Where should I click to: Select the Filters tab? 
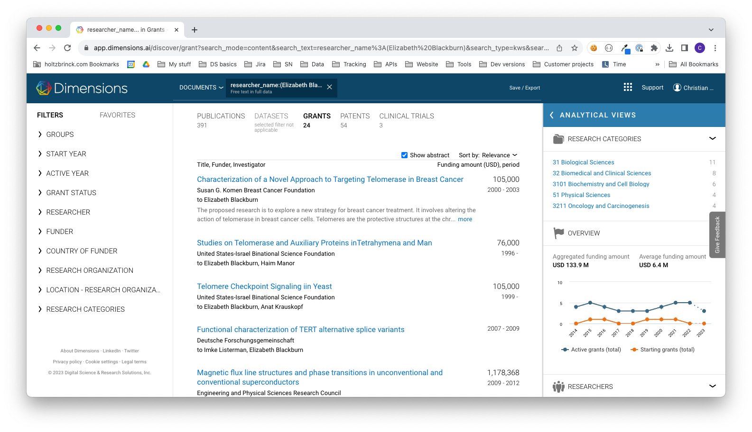[50, 115]
